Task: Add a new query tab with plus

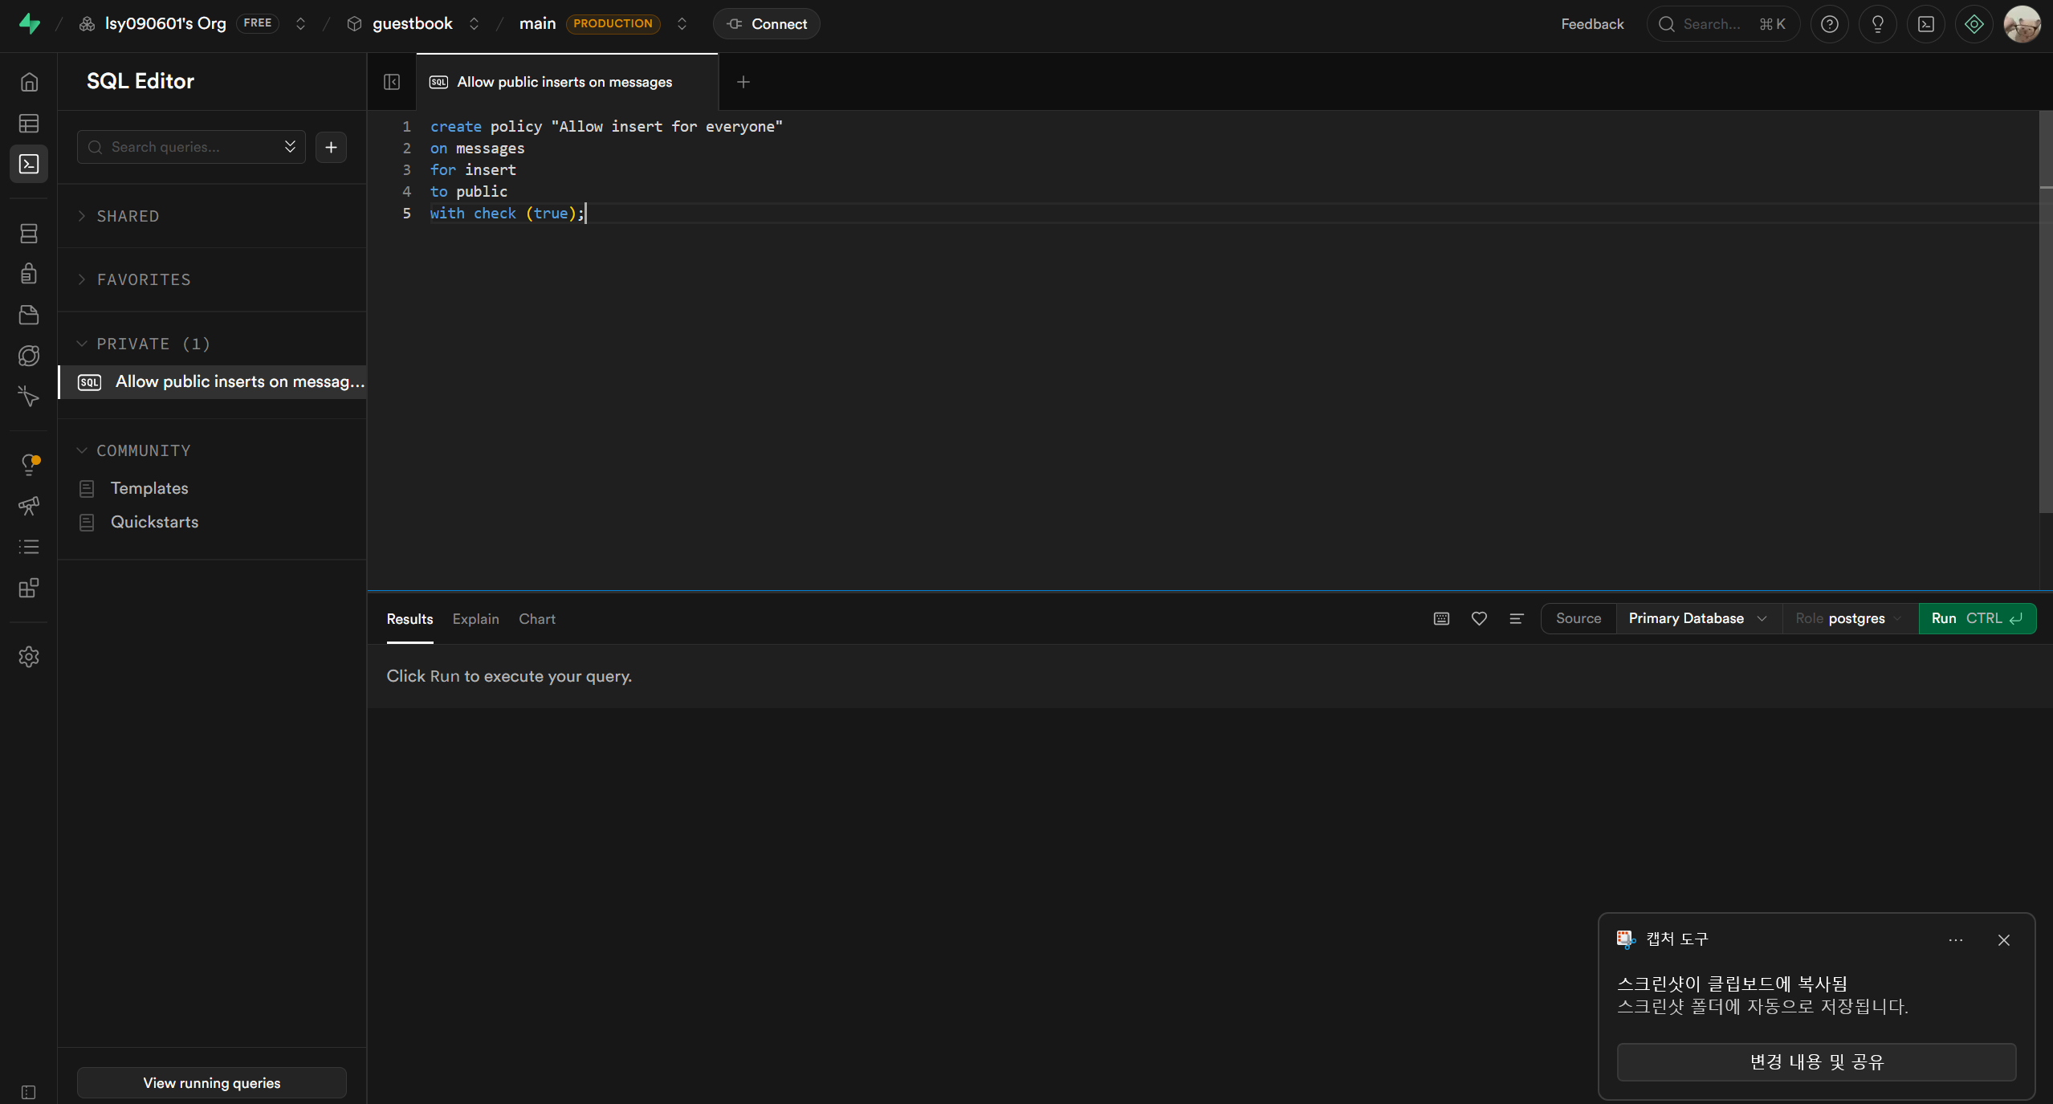Action: tap(743, 82)
